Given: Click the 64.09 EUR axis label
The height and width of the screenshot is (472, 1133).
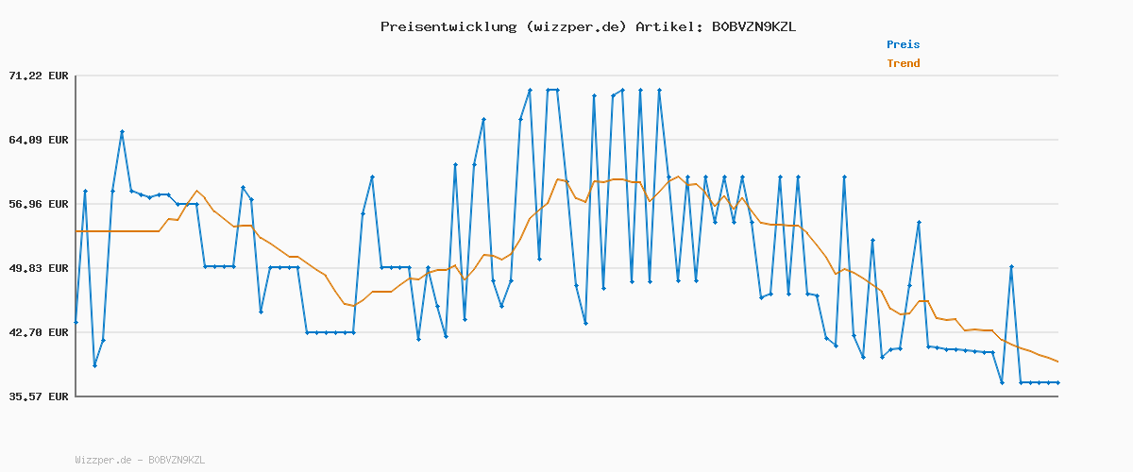Looking at the screenshot, I should pyautogui.click(x=39, y=140).
